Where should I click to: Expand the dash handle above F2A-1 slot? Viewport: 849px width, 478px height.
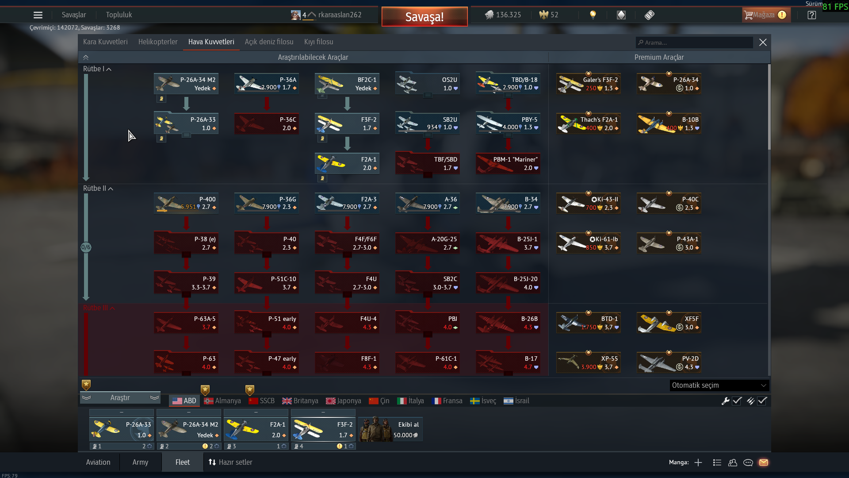[x=256, y=412]
